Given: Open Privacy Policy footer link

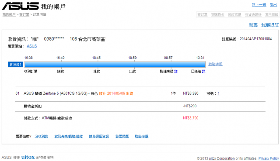Looking at the screenshot, I should [269, 158].
